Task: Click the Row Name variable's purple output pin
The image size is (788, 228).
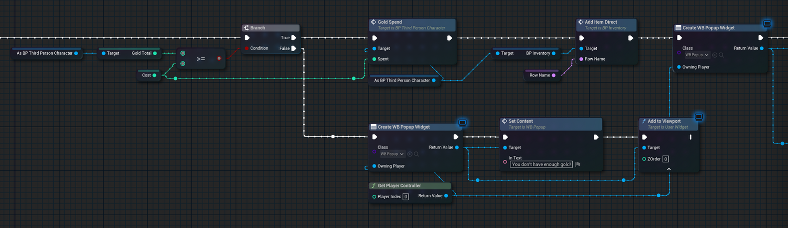Action: point(554,76)
